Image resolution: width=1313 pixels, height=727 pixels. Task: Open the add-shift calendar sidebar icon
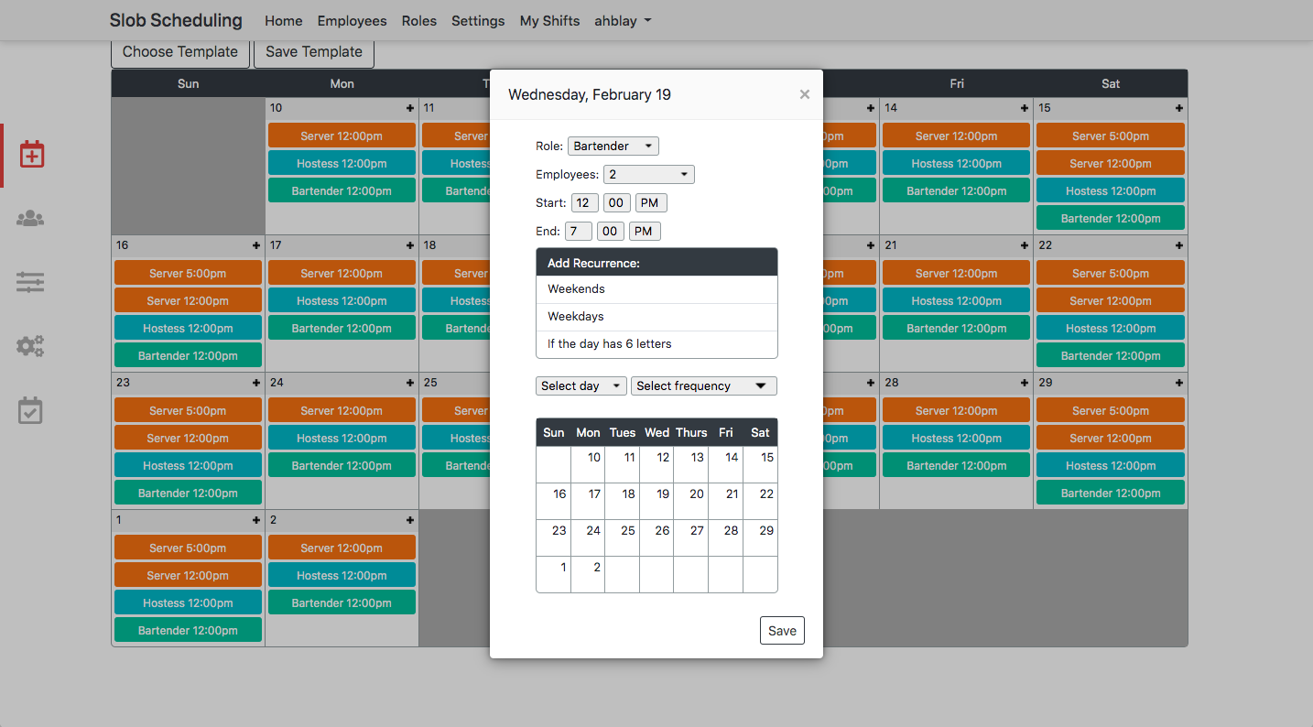(31, 154)
